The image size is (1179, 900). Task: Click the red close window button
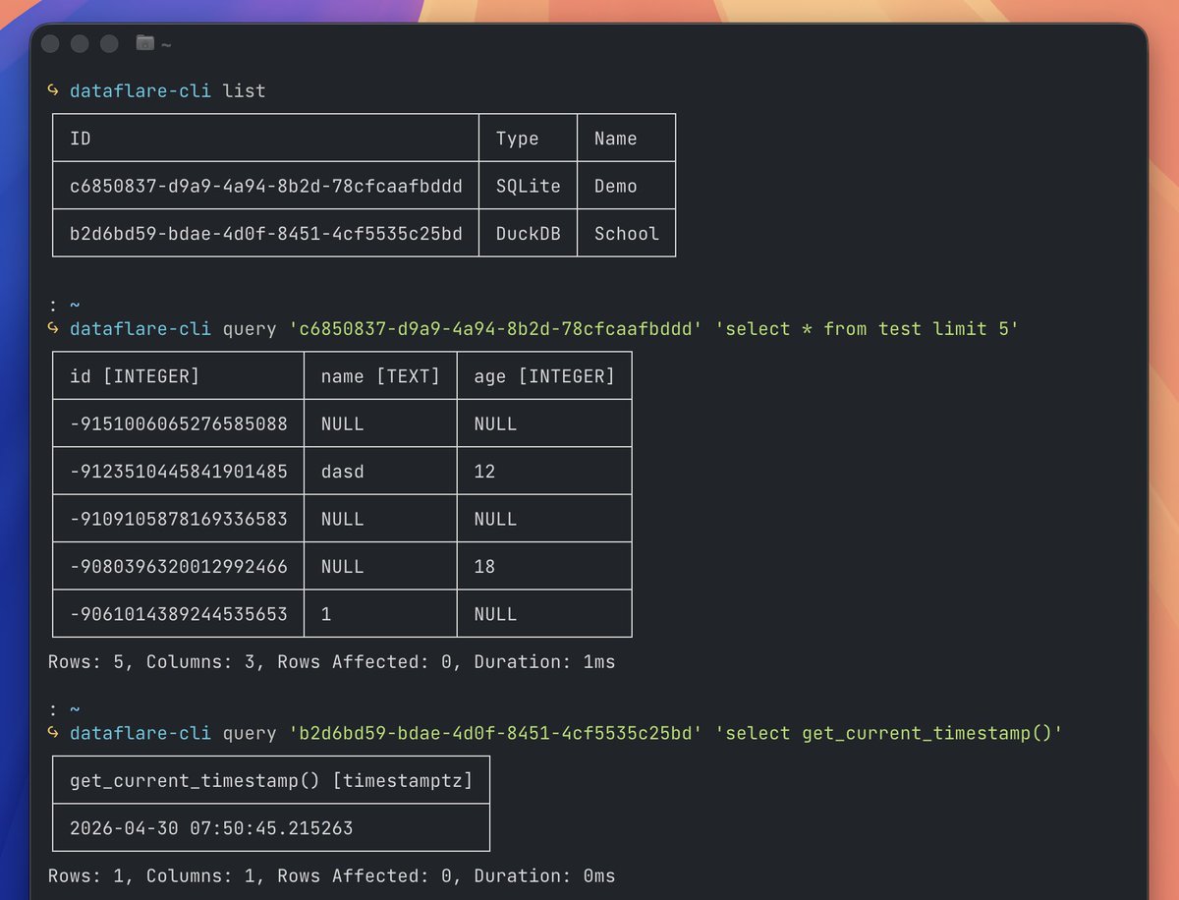tap(51, 43)
